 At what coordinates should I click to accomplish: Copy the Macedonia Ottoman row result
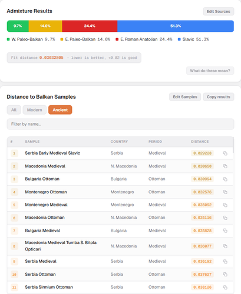225,218
